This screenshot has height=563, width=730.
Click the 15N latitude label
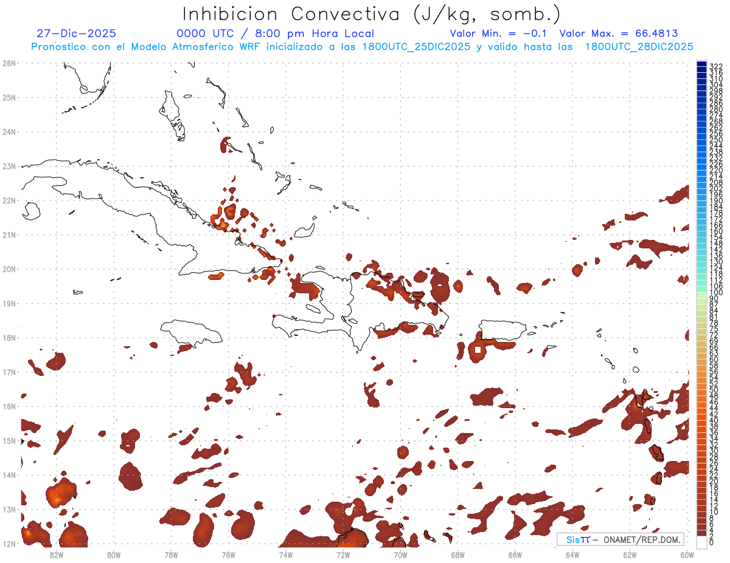coord(9,440)
